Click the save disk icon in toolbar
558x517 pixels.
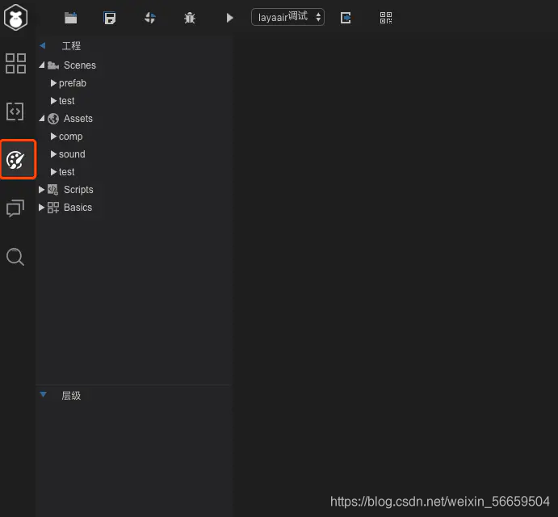pos(110,18)
